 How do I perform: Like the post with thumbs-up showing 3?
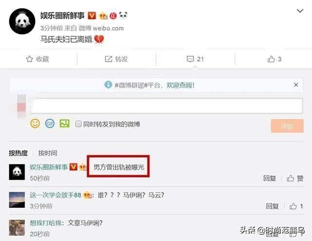pyautogui.click(x=271, y=59)
